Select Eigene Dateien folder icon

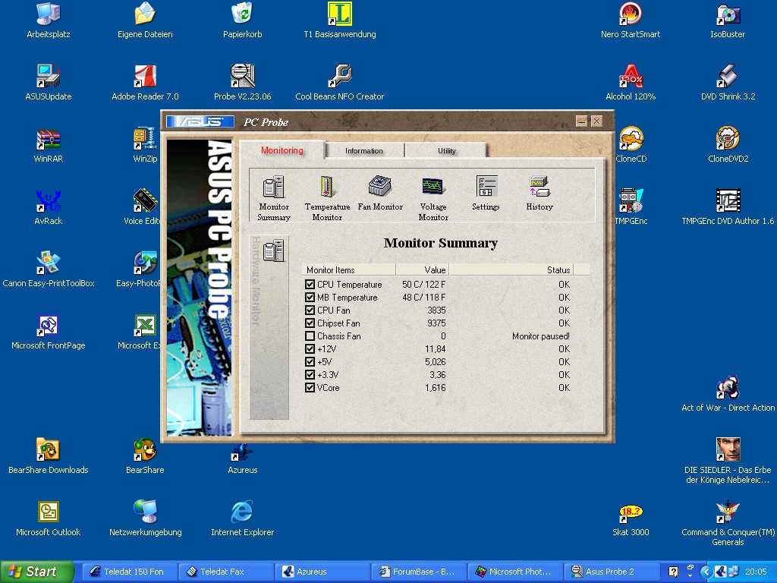[145, 20]
